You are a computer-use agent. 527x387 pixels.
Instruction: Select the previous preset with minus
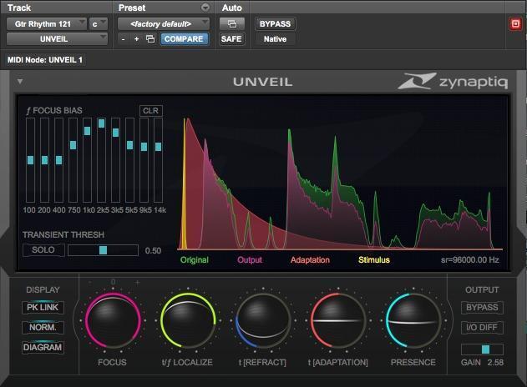point(124,39)
